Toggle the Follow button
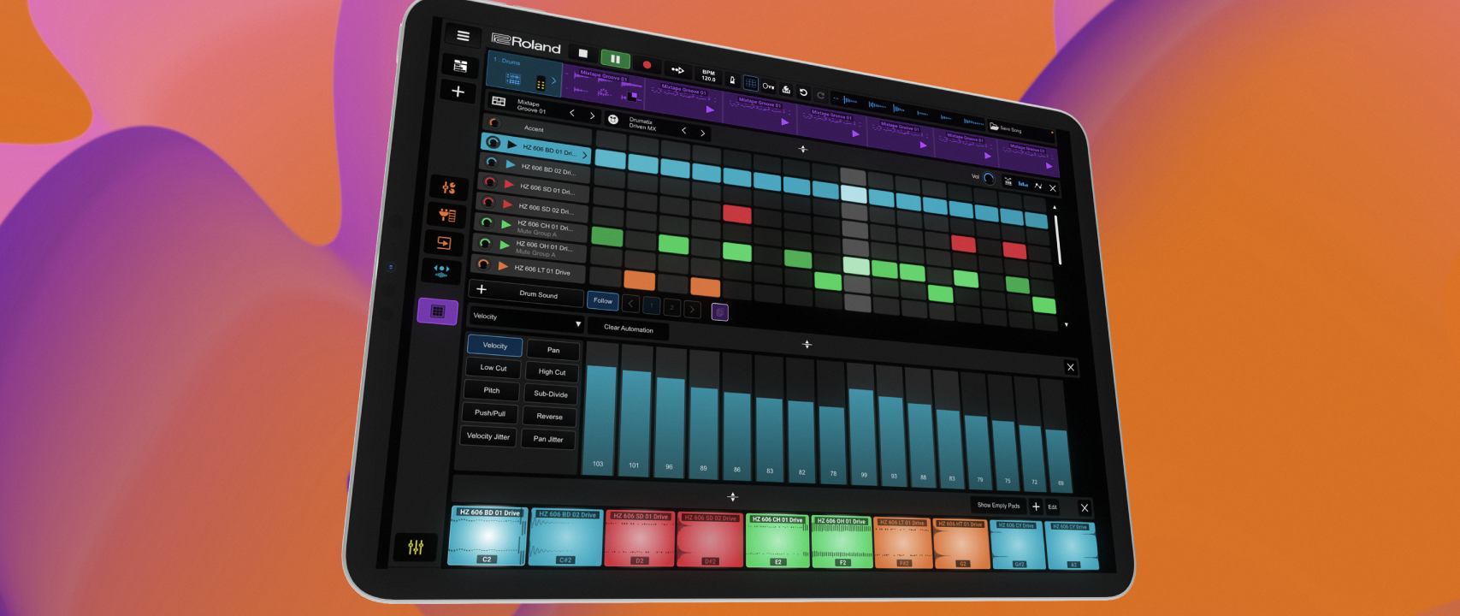Image resolution: width=1460 pixels, height=616 pixels. pyautogui.click(x=603, y=300)
